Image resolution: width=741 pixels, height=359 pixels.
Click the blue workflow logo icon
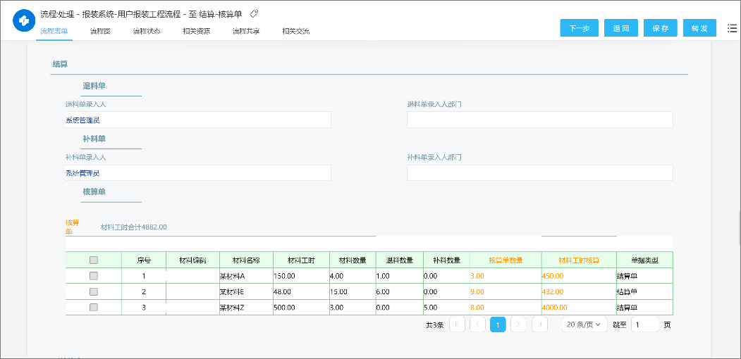pyautogui.click(x=24, y=21)
